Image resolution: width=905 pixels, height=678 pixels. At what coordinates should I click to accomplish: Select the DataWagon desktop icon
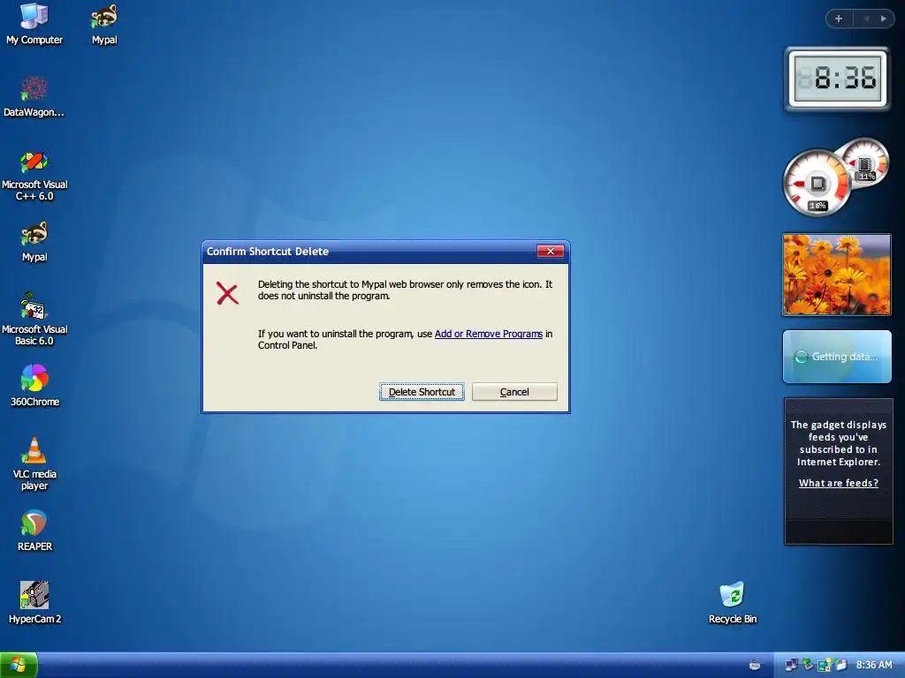(x=34, y=97)
